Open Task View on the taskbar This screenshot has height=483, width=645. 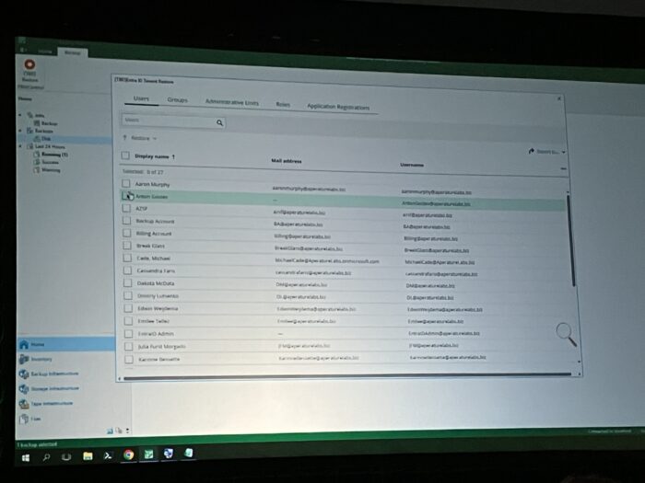66,456
